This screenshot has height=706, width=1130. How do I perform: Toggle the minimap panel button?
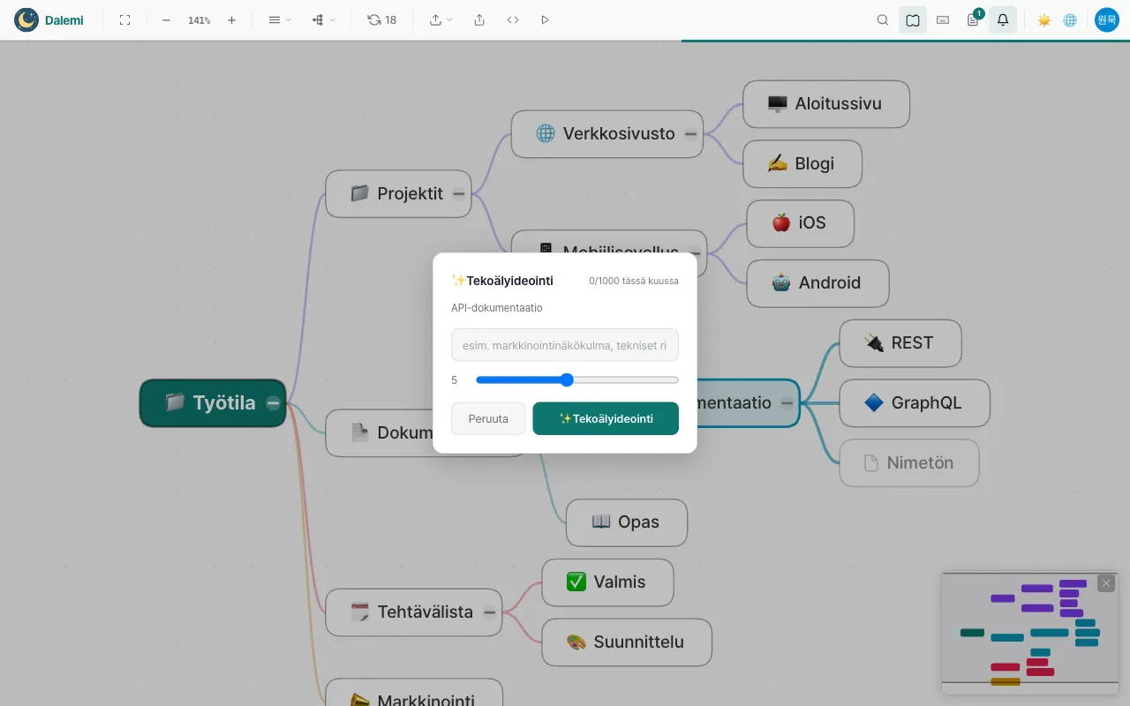(x=913, y=19)
